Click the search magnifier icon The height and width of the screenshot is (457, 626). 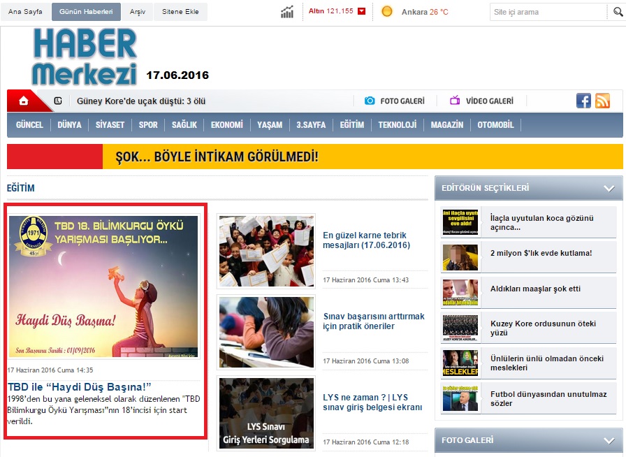tap(616, 12)
